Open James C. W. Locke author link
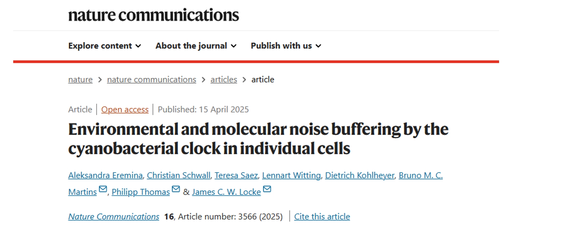 227,192
